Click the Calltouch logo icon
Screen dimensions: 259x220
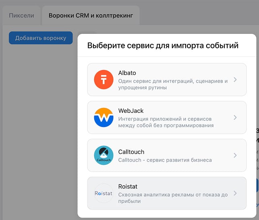pyautogui.click(x=104, y=155)
